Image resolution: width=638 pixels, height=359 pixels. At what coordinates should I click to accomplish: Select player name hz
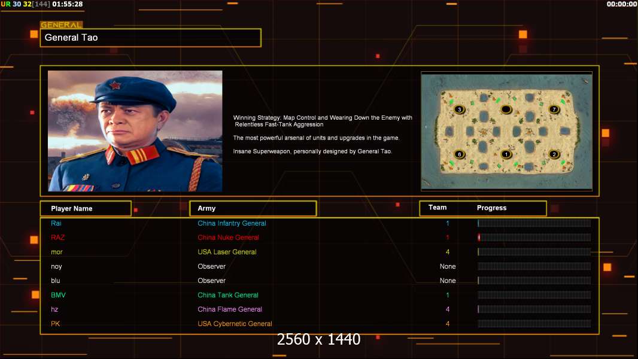[54, 309]
